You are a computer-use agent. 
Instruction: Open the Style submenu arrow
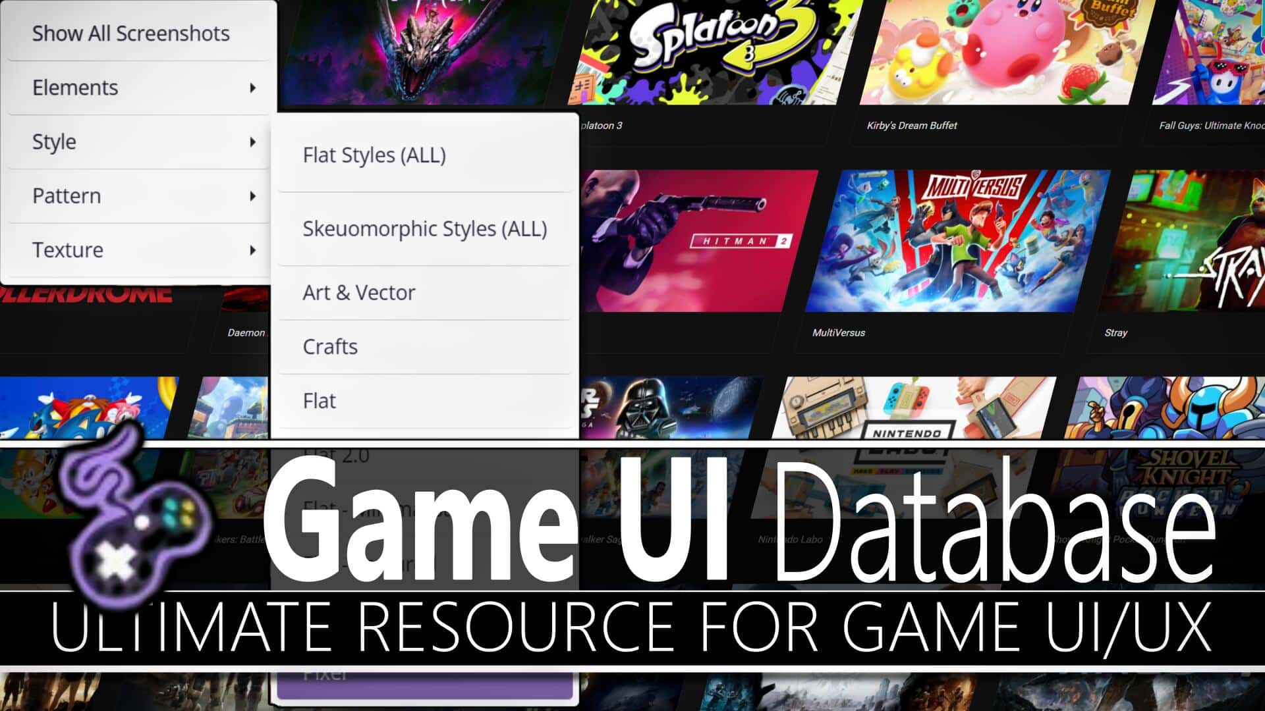(252, 142)
